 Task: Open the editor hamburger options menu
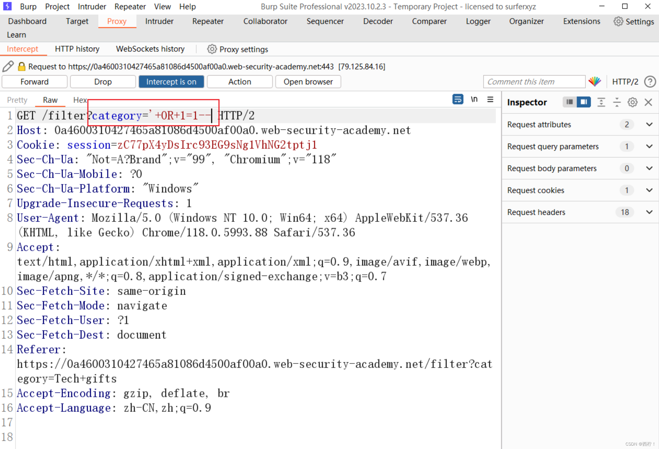tap(490, 99)
